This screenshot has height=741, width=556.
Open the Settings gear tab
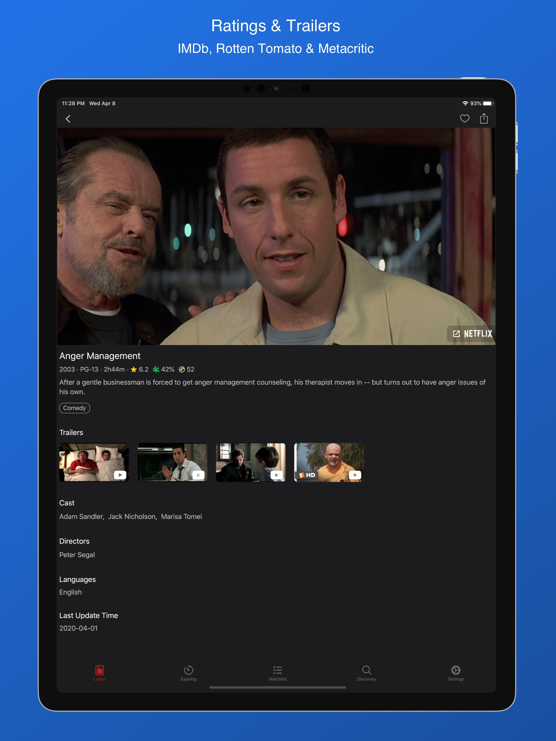tap(456, 673)
